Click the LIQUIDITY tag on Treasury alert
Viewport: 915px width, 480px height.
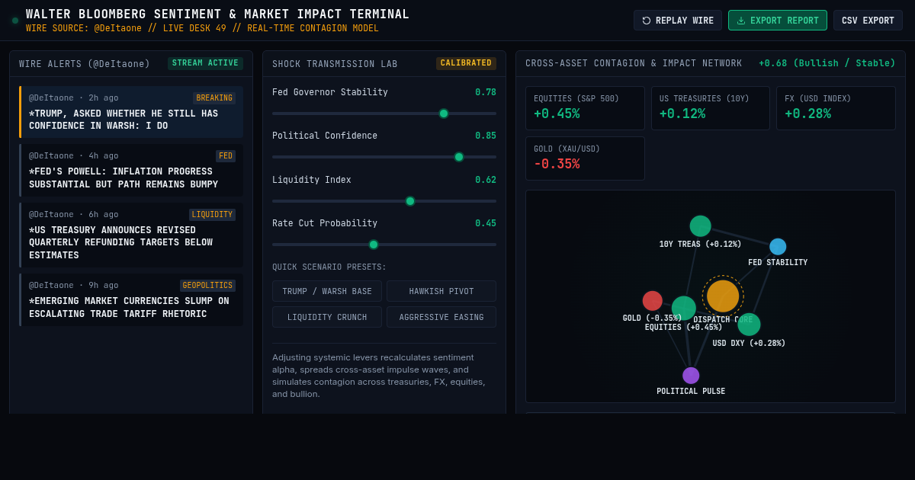[x=212, y=215]
